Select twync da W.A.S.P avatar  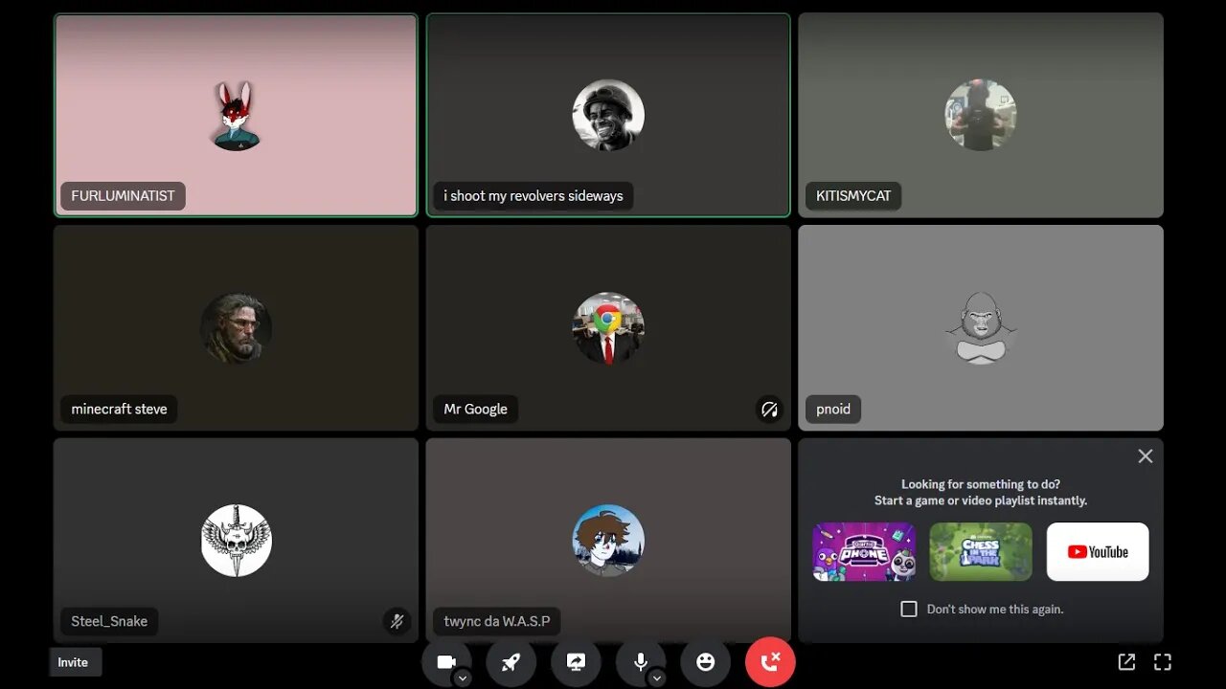608,541
